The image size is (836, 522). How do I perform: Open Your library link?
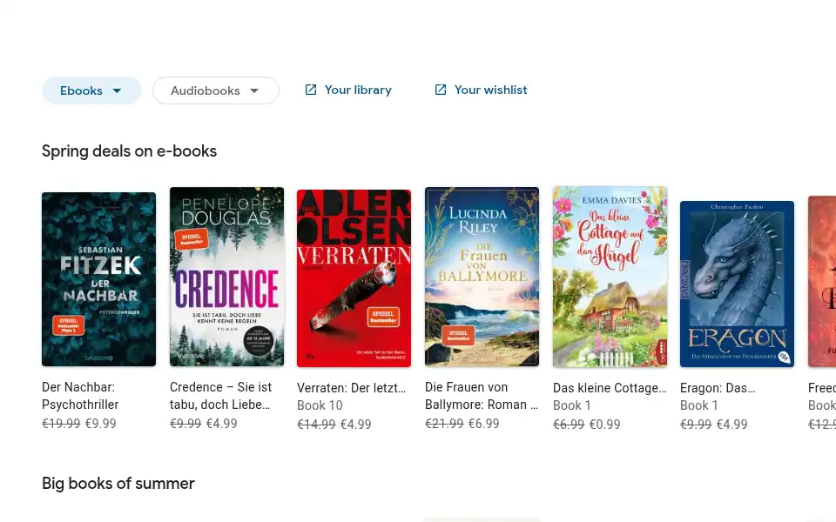pos(358,90)
